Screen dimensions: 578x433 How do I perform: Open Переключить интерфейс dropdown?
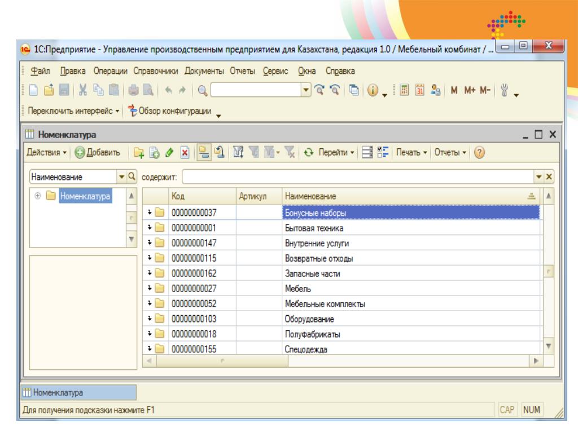[x=73, y=111]
